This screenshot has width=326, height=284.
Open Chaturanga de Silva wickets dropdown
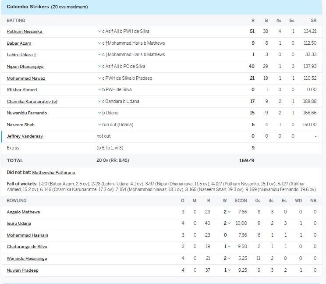pos(229,247)
